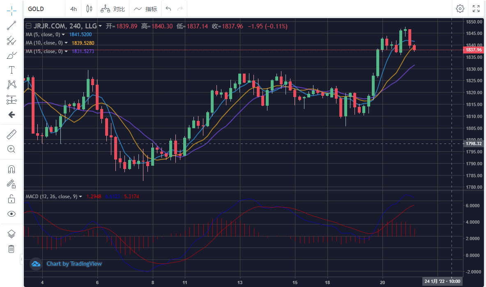
Task: Collapse the legend with the box icon beside JRJR.COM
Action: point(28,26)
